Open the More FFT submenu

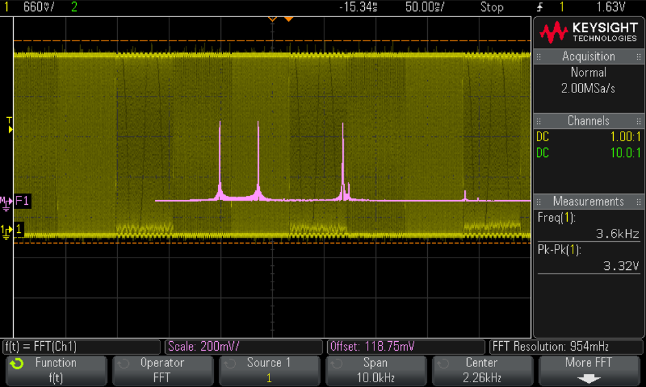tap(590, 370)
